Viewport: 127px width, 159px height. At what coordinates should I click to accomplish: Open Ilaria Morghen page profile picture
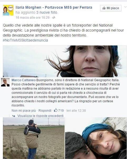tap(8, 10)
